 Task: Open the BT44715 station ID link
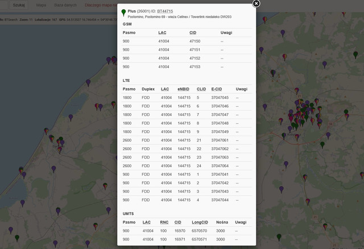point(165,11)
